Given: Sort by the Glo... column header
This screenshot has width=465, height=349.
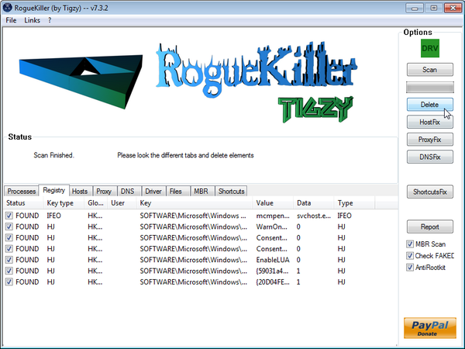Looking at the screenshot, I should pyautogui.click(x=96, y=203).
